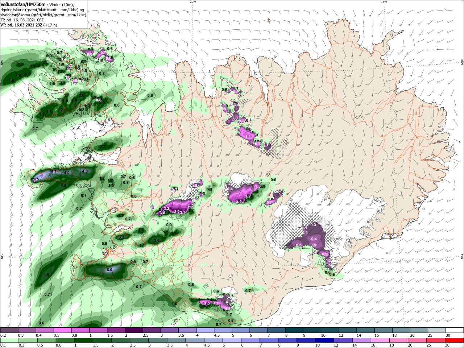Screen dimensions: 464x348
Task: Select the dark mauve swatch between 0.2 and 0.3
Action: pos(9,330)
